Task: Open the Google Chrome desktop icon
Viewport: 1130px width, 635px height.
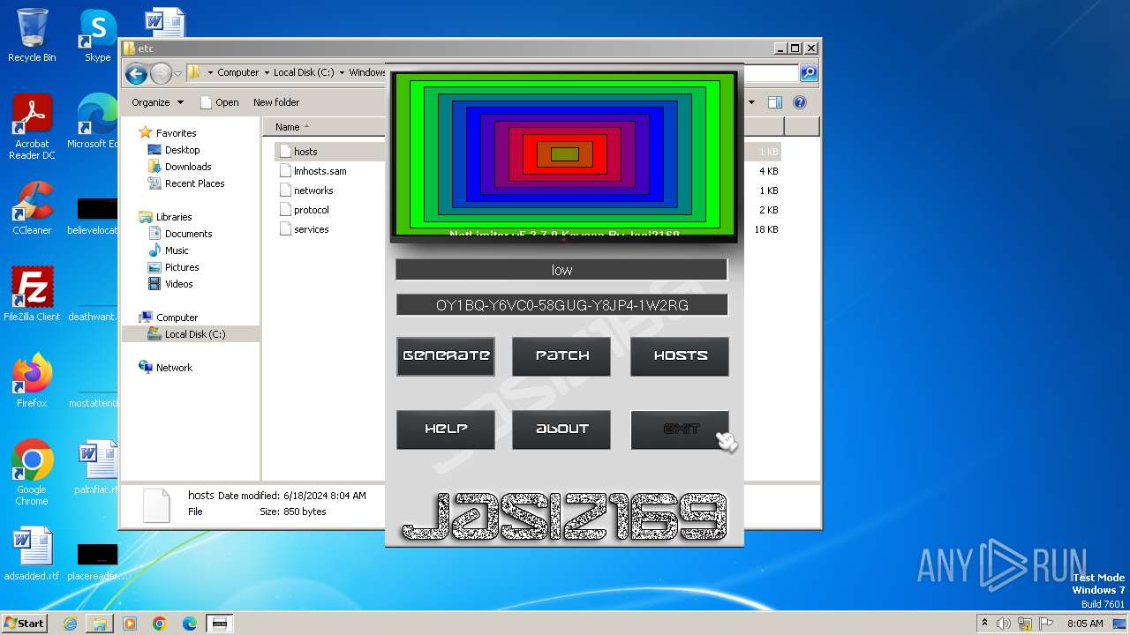Action: [32, 473]
